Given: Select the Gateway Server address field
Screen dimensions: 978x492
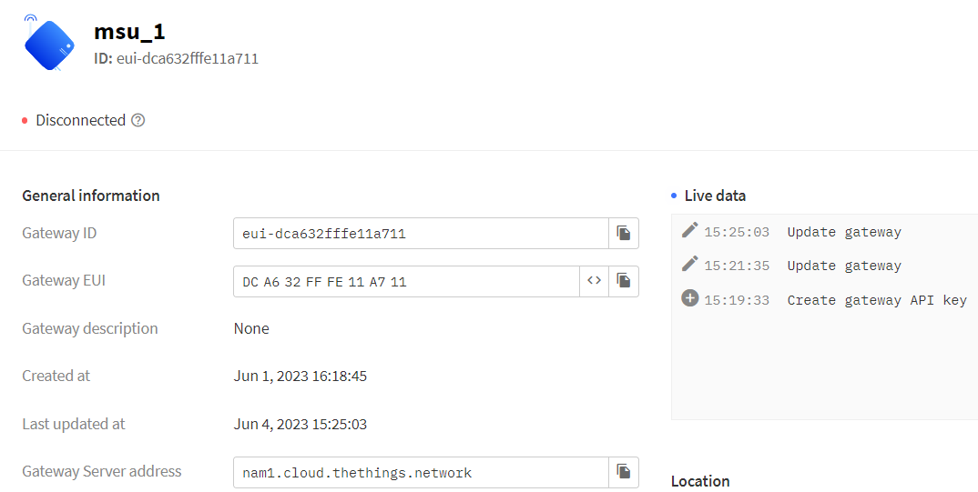Looking at the screenshot, I should click(420, 472).
